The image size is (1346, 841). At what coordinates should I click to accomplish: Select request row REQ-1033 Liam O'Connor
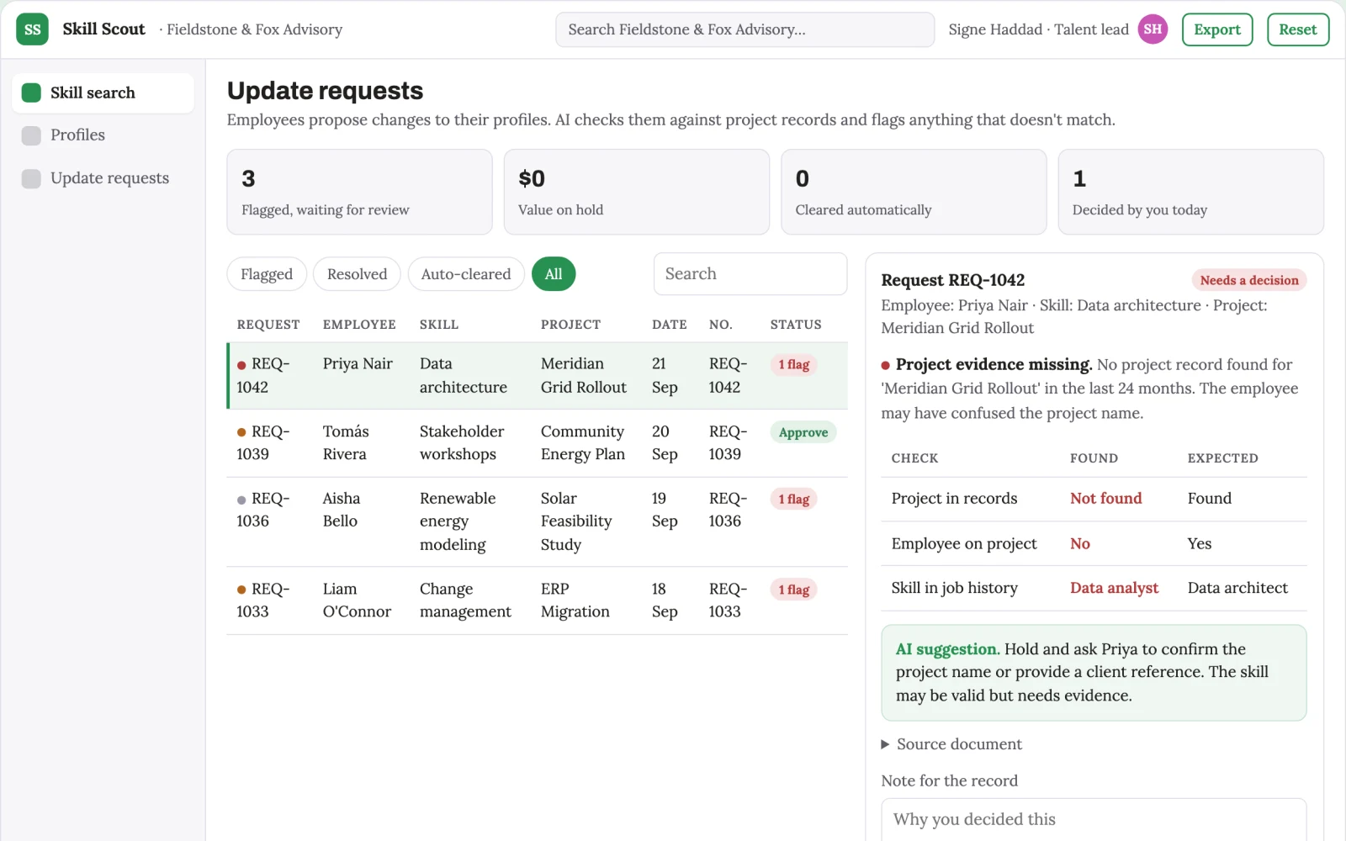pos(537,600)
